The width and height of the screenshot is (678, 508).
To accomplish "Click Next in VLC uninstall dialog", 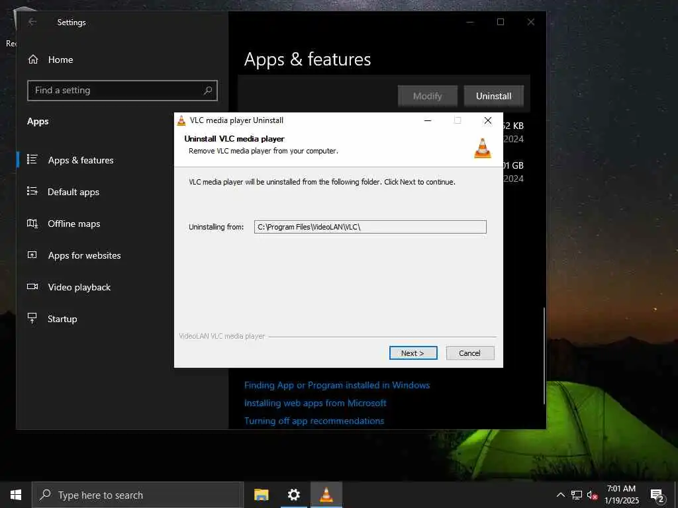I will 413,353.
